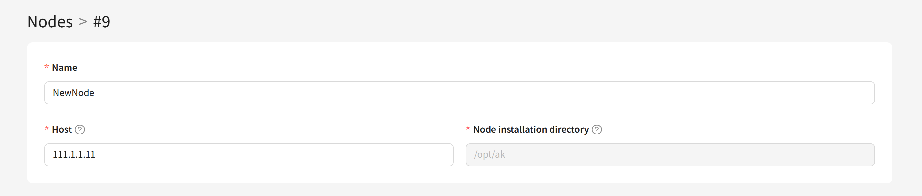Place cursor on the NewNode text

click(73, 93)
